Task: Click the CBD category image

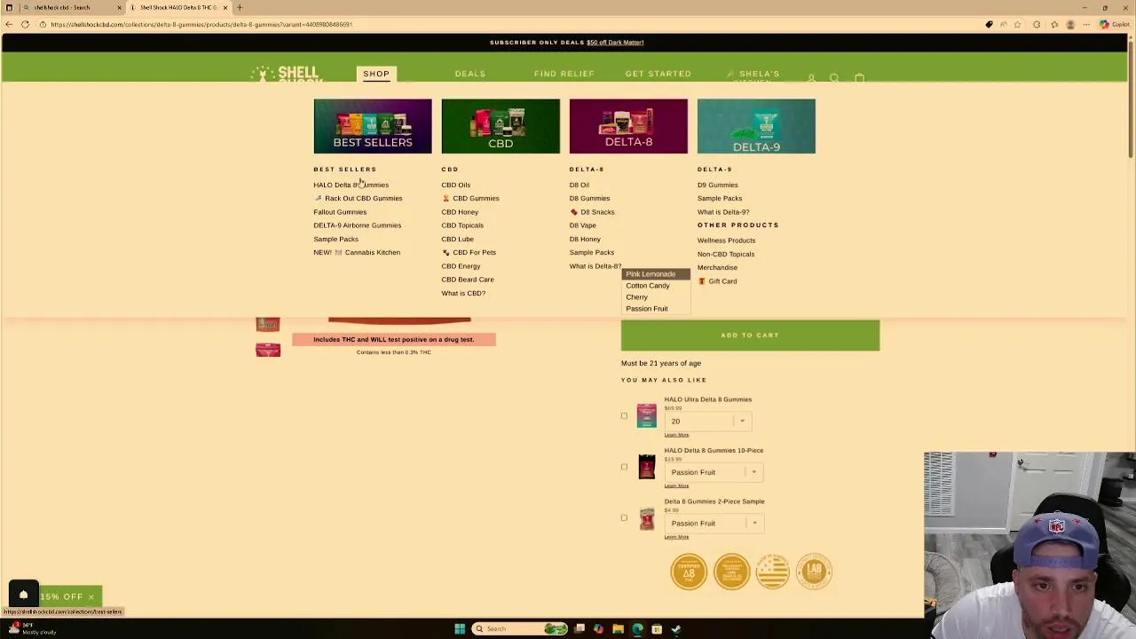Action: point(501,126)
